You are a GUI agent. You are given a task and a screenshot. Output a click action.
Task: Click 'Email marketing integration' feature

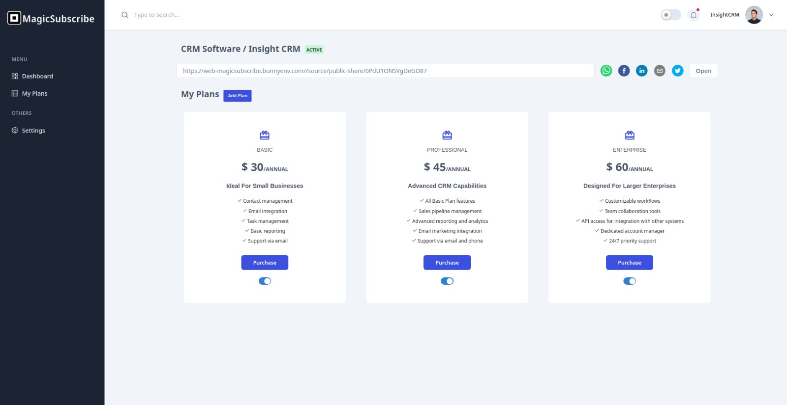[x=450, y=231]
